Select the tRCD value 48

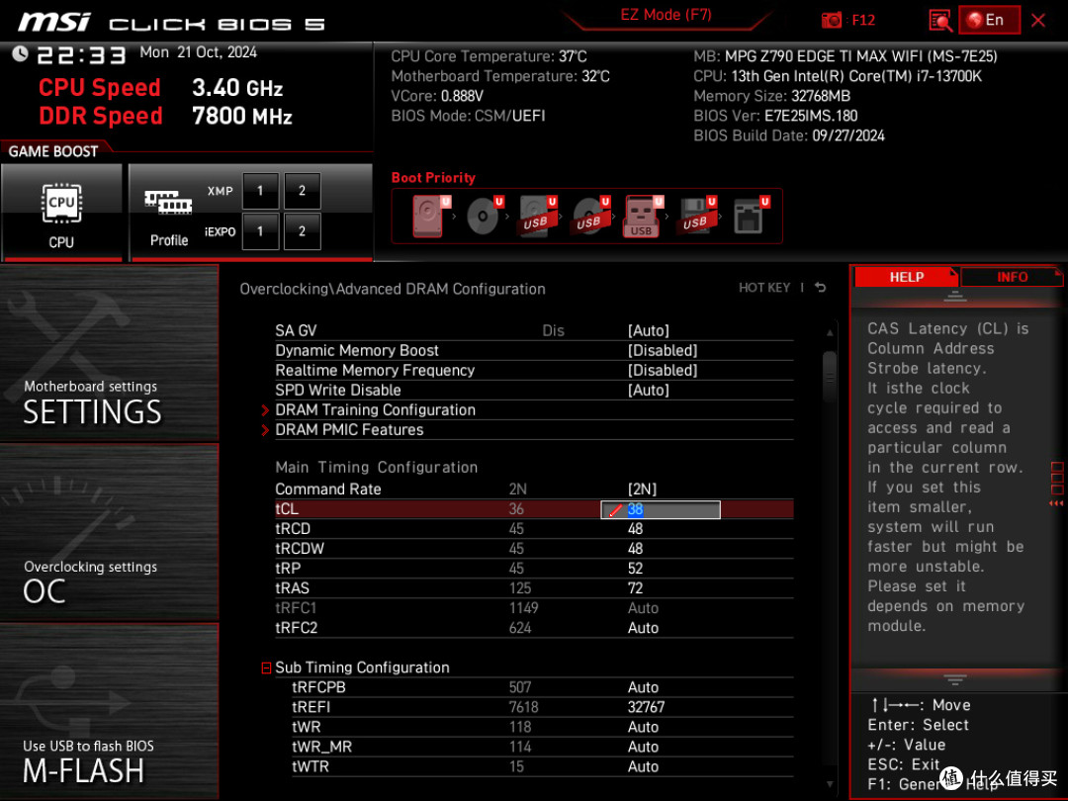[x=636, y=529]
